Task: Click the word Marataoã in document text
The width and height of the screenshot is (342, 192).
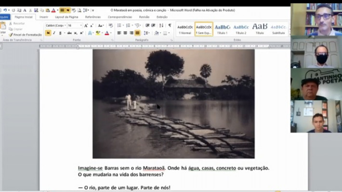Action: (x=154, y=168)
